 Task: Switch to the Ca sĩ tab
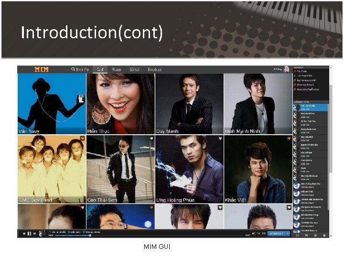pos(100,70)
